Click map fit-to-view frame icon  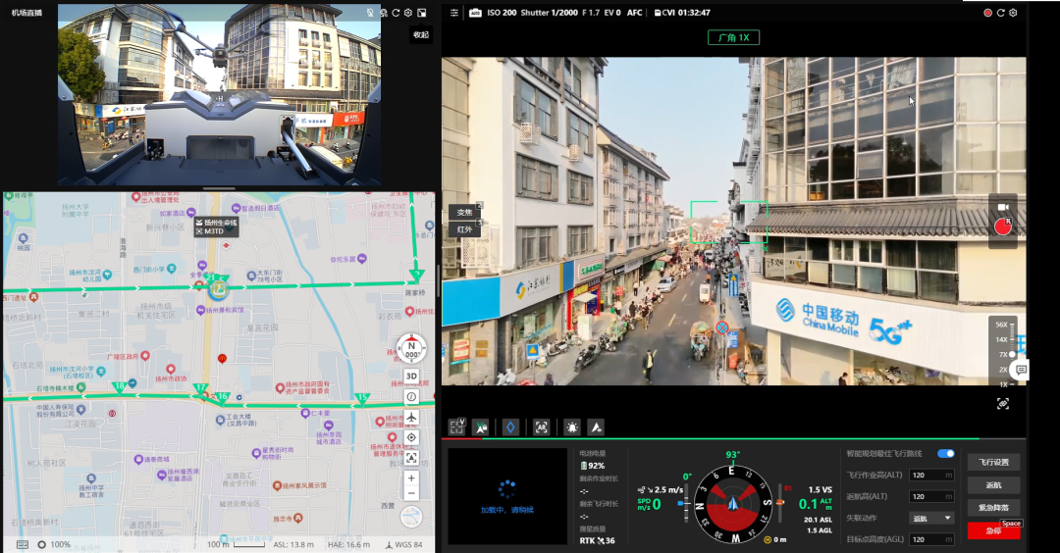point(411,458)
